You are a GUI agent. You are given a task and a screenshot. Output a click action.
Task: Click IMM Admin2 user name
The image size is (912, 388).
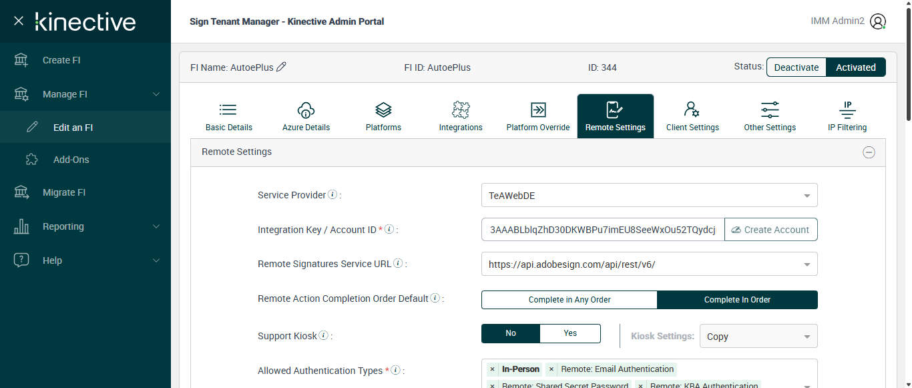pos(838,21)
